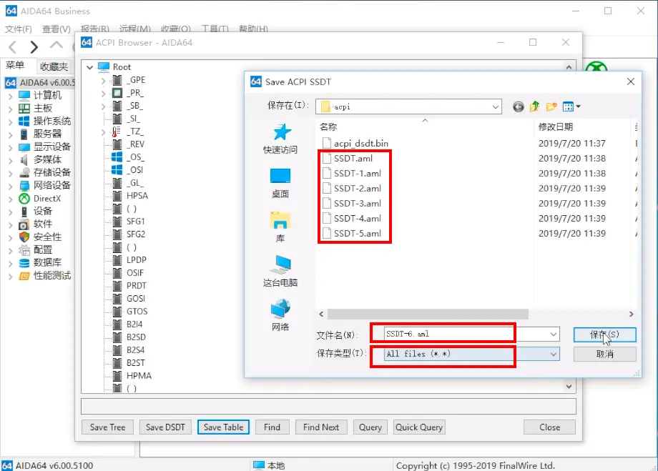Select the _TZ_ thermometer icon node
Screen dimensions: 658x471
click(117, 132)
